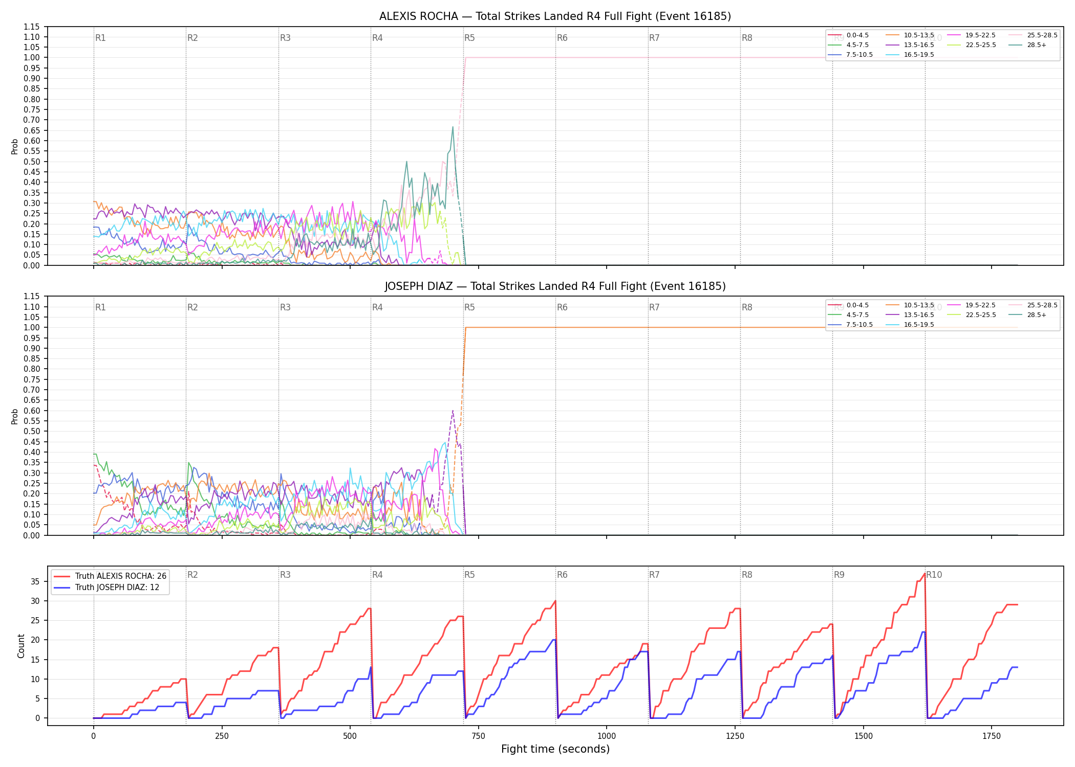Pick the 28.5+ entry in Diaz legend
This screenshot has height=767, width=1075.
click(1027, 315)
